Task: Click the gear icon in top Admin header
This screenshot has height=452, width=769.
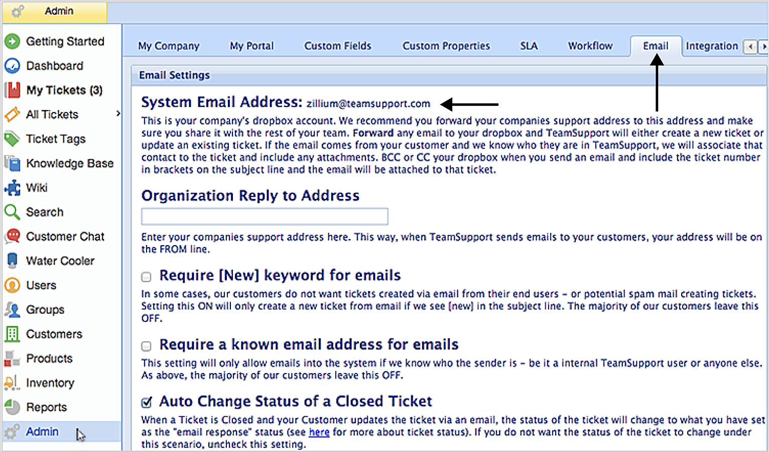Action: tap(18, 11)
